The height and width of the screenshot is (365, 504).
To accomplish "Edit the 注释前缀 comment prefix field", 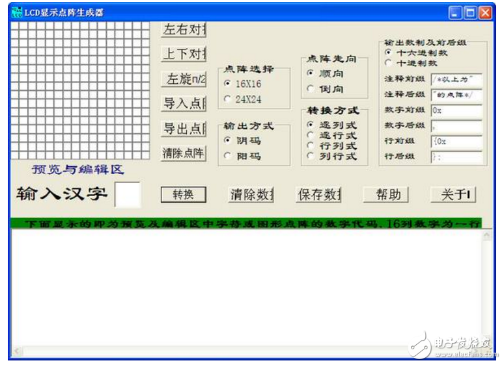I will pos(456,79).
